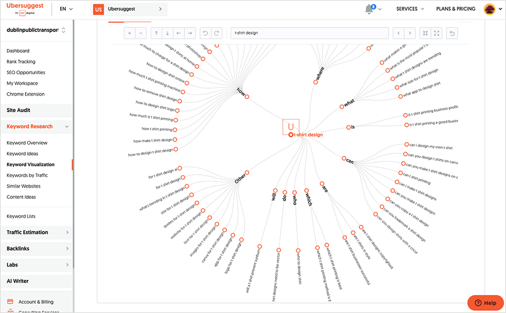This screenshot has width=506, height=313.
Task: Open SEO Opportunities page
Action: click(26, 72)
